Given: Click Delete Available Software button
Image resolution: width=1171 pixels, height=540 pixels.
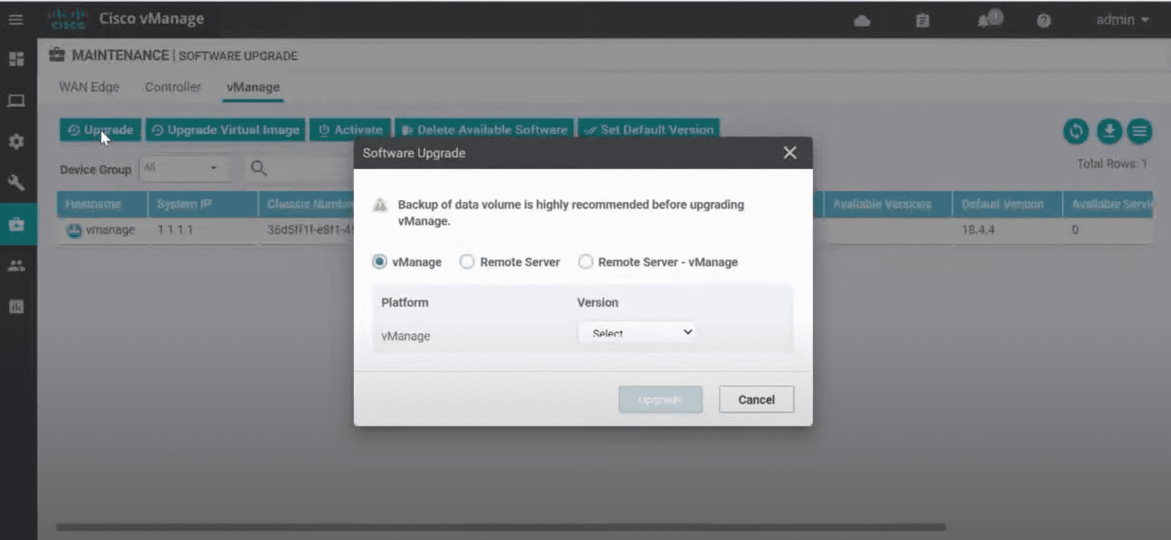Looking at the screenshot, I should [484, 130].
